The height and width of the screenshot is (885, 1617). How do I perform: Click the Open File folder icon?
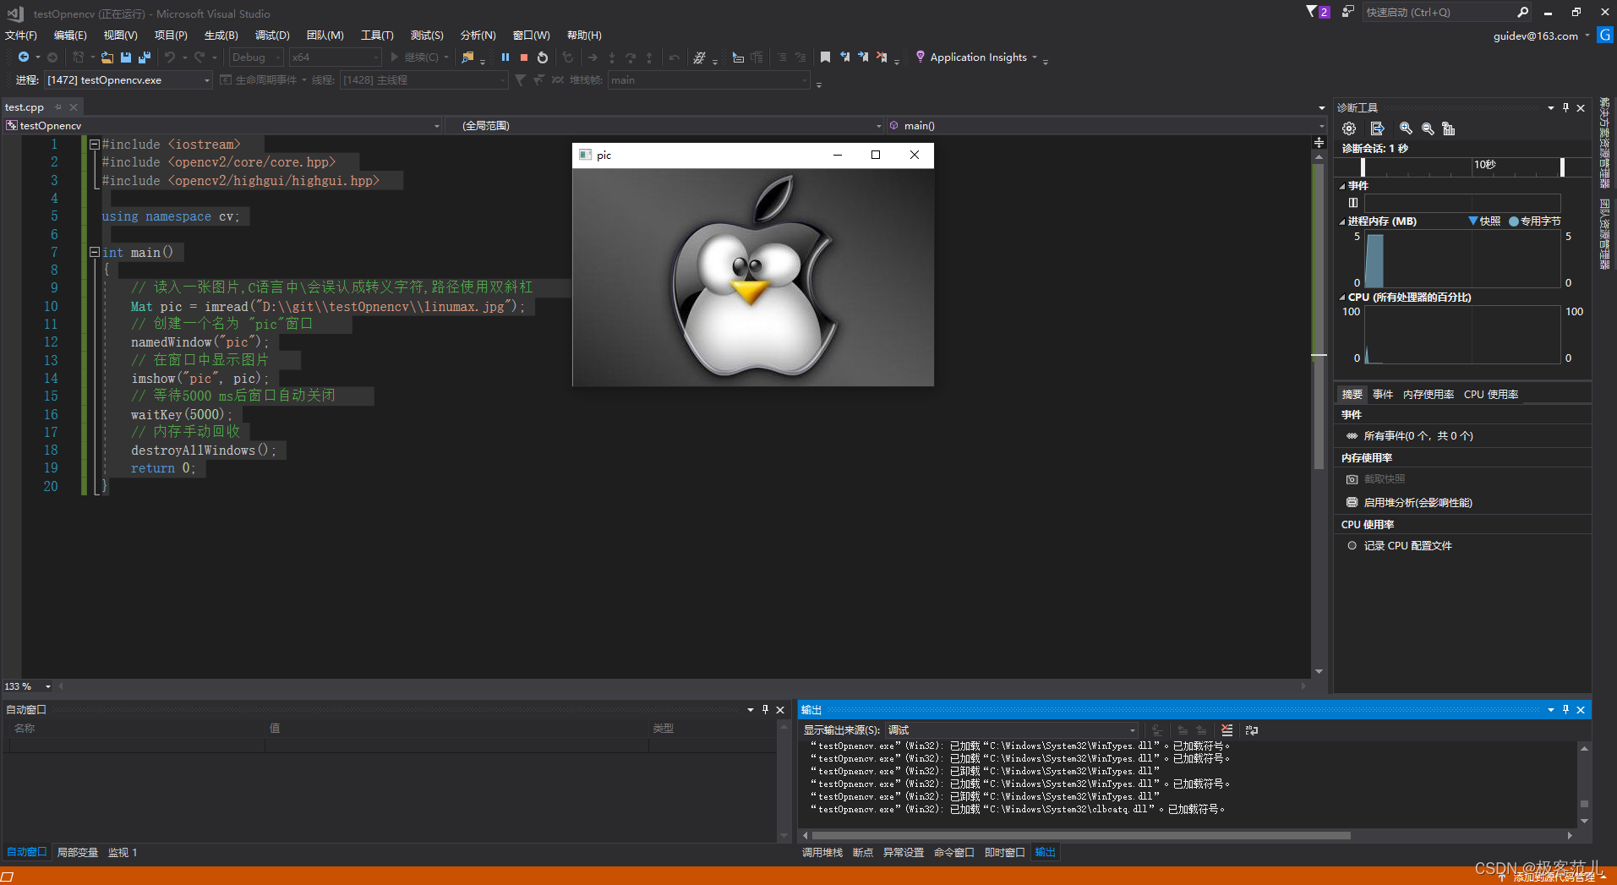pos(107,57)
